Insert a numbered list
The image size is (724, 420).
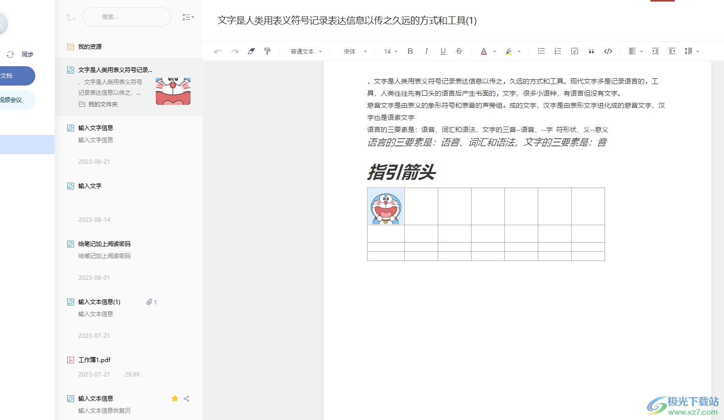[x=558, y=51]
